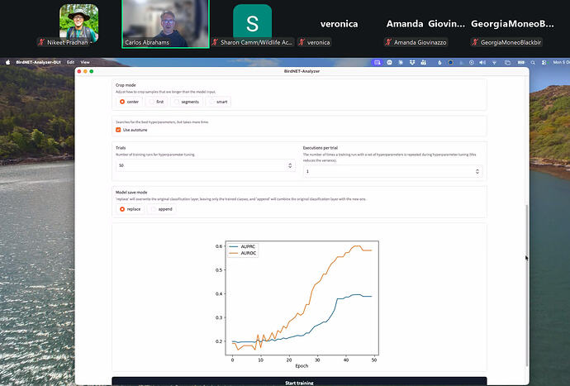The width and height of the screenshot is (570, 386).
Task: Click GeorgiaMoneoBlackbir's muted microphone icon
Action: pyautogui.click(x=475, y=42)
